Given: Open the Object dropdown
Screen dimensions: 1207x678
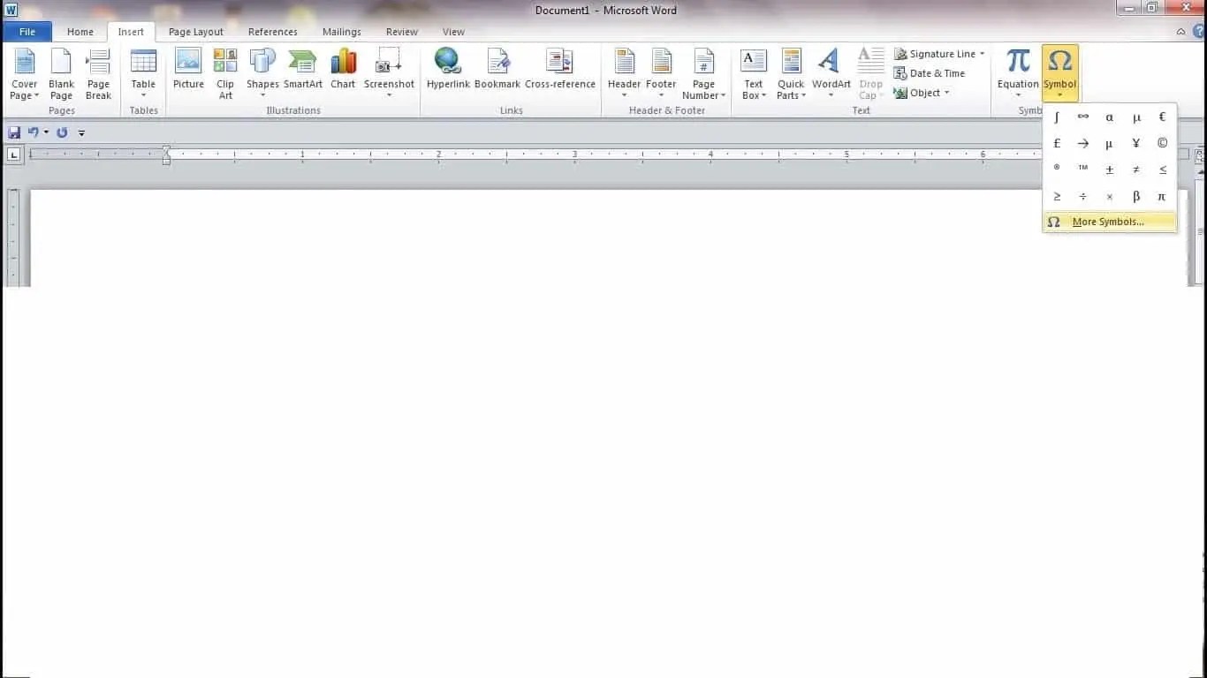Looking at the screenshot, I should tap(922, 93).
